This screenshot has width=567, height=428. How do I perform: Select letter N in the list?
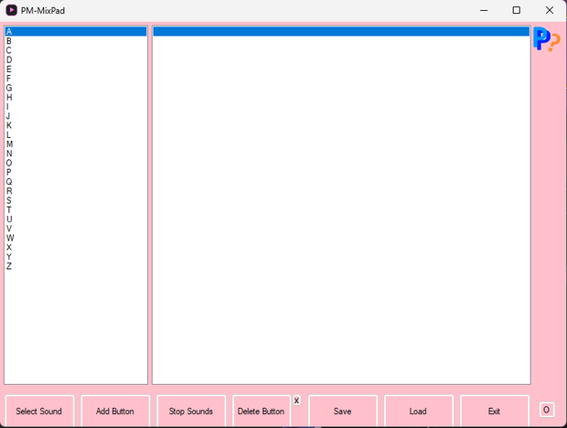click(x=76, y=154)
